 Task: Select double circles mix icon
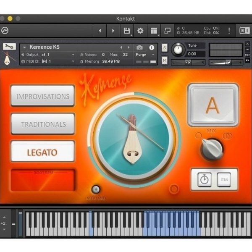227,136
